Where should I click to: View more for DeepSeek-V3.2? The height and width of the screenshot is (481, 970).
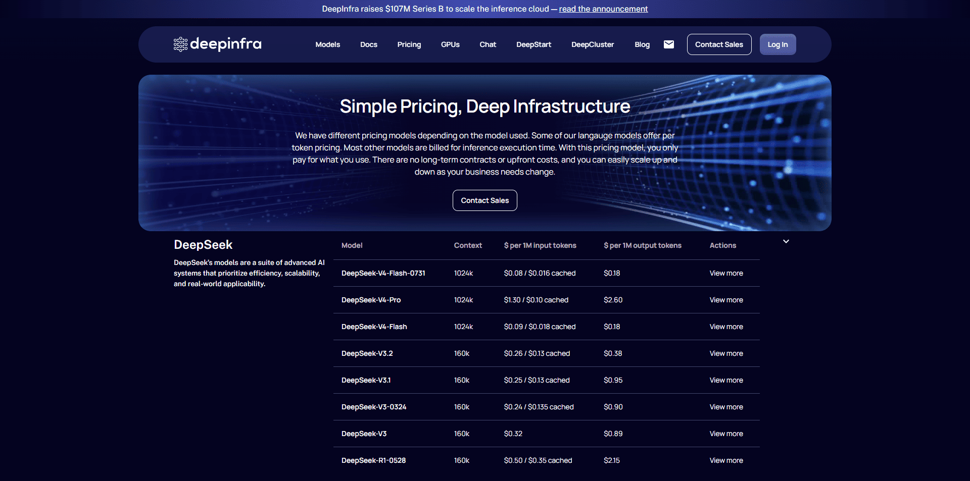pos(726,353)
